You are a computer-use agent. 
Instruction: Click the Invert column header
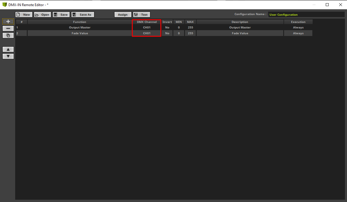tap(167, 22)
